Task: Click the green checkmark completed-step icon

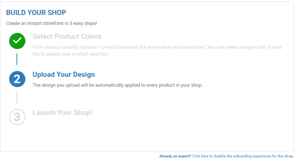Action: (x=17, y=41)
